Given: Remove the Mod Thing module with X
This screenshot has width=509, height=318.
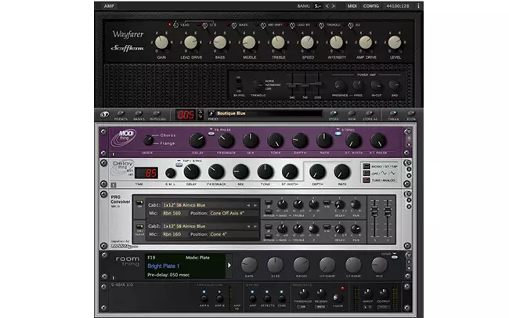Looking at the screenshot, I should (409, 144).
